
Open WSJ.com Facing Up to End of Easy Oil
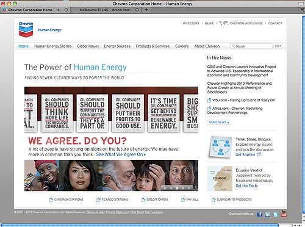point(243,100)
